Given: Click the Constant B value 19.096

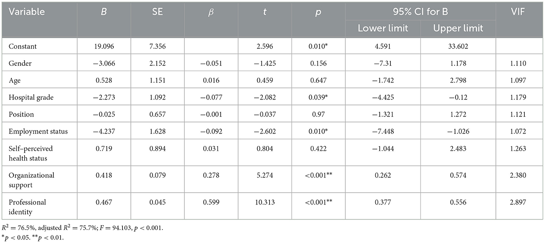Looking at the screenshot, I should click(x=104, y=46).
